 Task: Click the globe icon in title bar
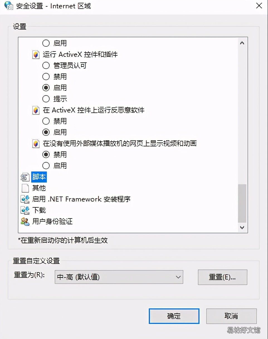pyautogui.click(x=9, y=6)
